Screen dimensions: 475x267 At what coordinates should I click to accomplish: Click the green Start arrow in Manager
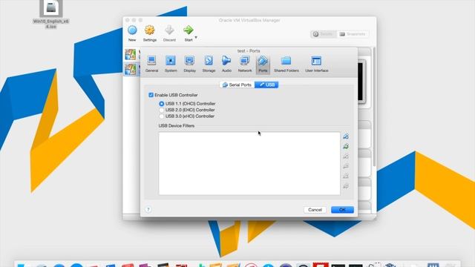point(188,30)
